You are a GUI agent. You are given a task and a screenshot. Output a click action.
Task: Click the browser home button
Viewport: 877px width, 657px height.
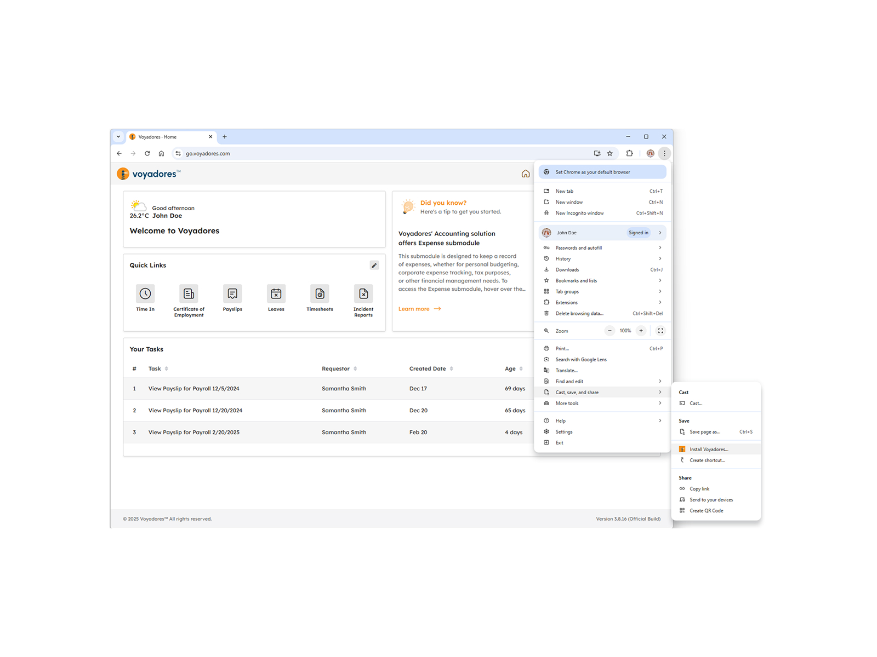pos(161,153)
